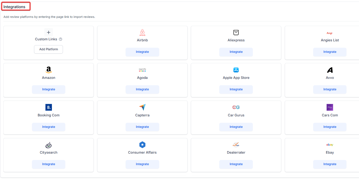The image size is (359, 184).
Task: Click the Consumer Affairs hexagon star icon
Action: [x=142, y=145]
